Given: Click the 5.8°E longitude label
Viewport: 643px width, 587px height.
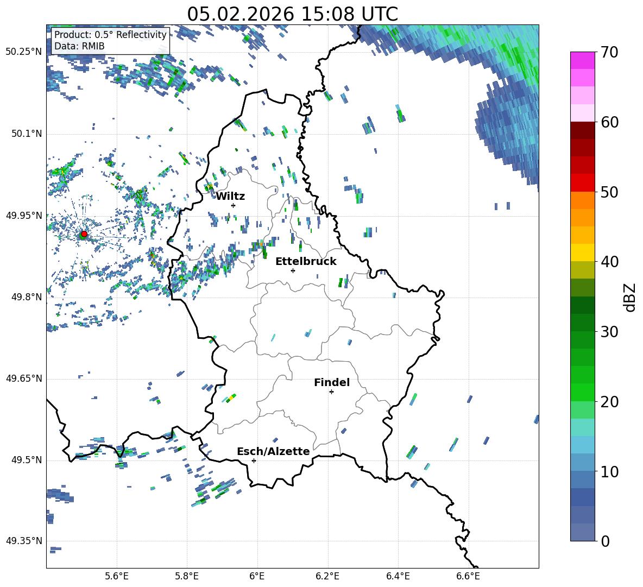Looking at the screenshot, I should coord(187,577).
